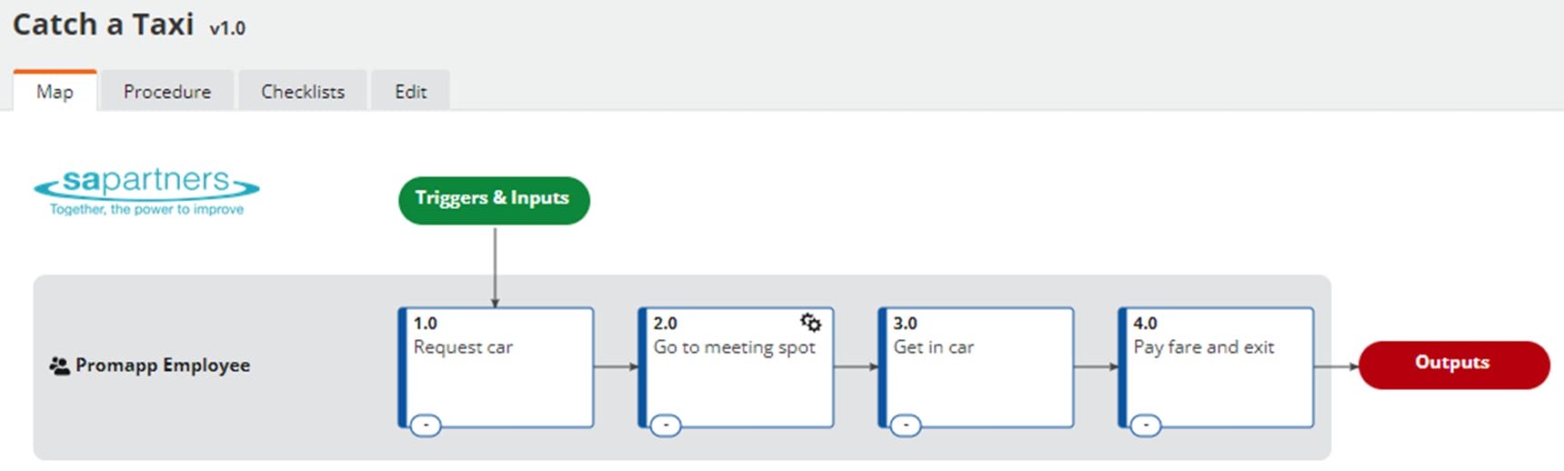Image resolution: width=1564 pixels, height=471 pixels.
Task: Click the sapartners logo
Action: pyautogui.click(x=146, y=191)
